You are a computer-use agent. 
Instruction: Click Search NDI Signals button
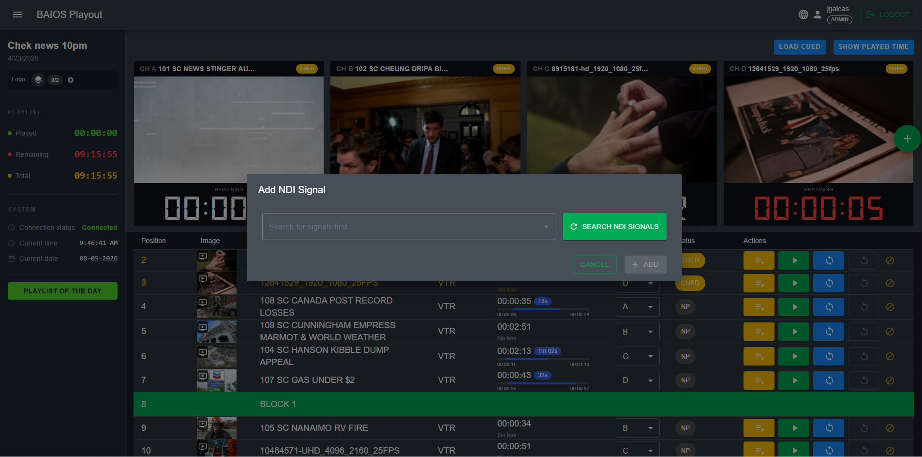click(x=615, y=227)
